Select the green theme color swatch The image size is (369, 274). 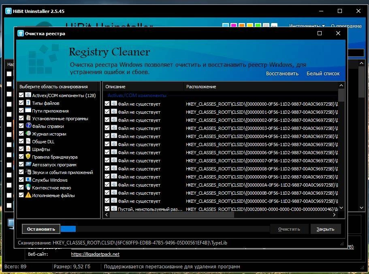[x=258, y=25]
